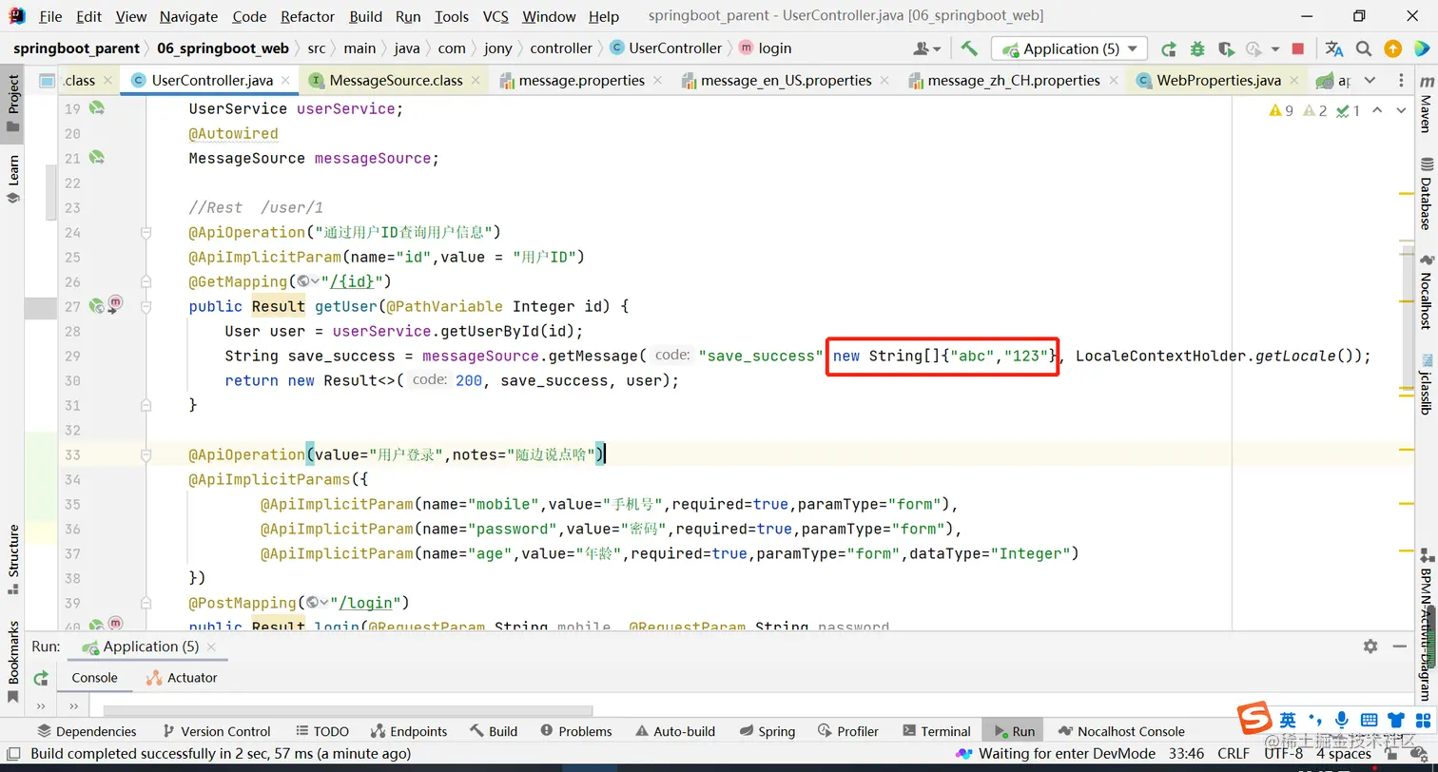The height and width of the screenshot is (772, 1438).
Task: Open the Problems tool window button
Action: pyautogui.click(x=575, y=731)
